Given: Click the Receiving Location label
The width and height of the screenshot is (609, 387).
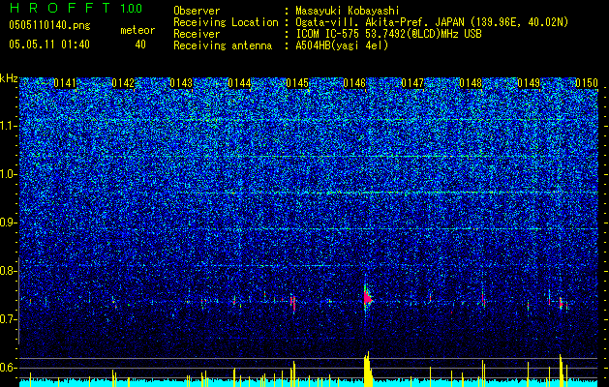Looking at the screenshot, I should 226,22.
